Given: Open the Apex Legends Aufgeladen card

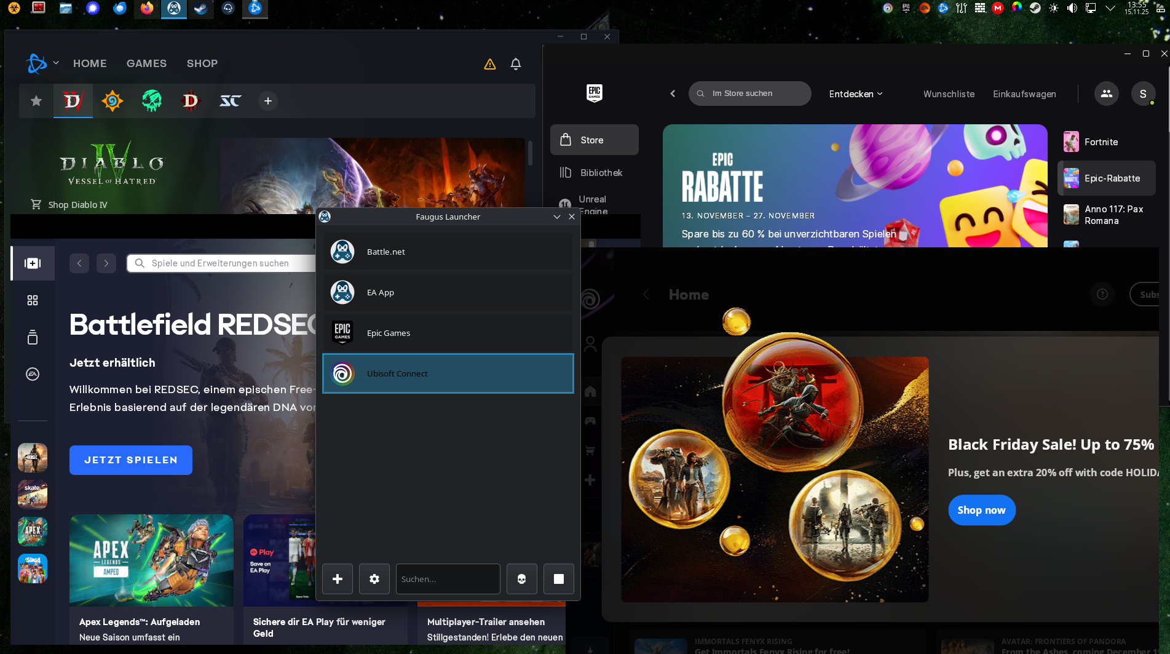Looking at the screenshot, I should click(x=151, y=579).
